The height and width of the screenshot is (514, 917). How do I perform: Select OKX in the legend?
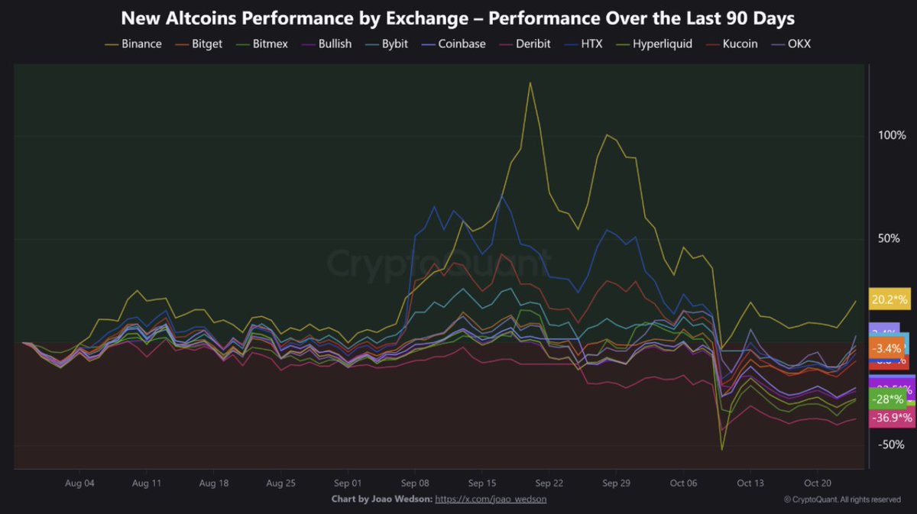(x=798, y=44)
